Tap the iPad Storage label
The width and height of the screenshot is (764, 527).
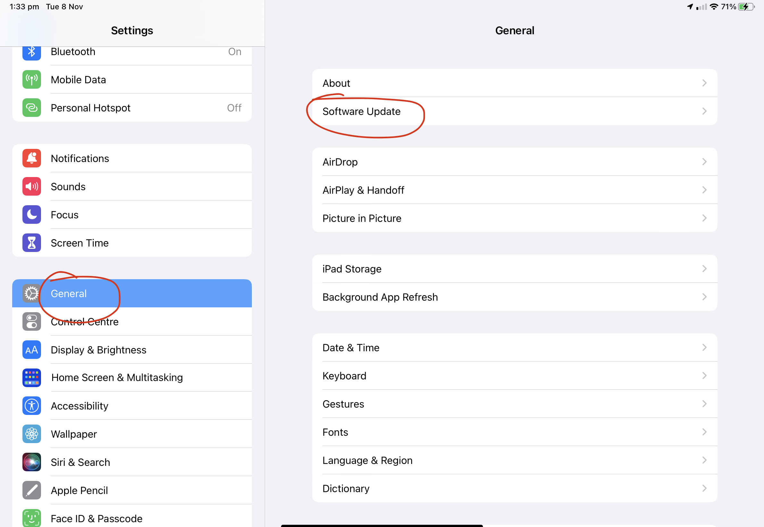352,269
